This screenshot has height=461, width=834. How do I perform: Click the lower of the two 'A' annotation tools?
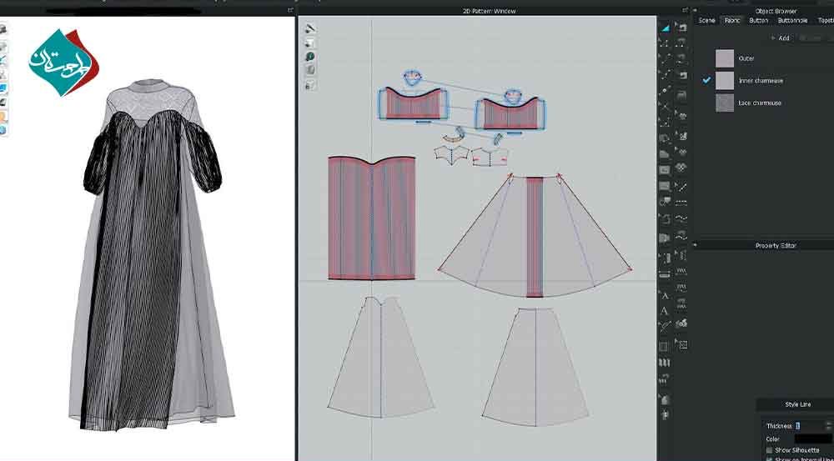[665, 310]
